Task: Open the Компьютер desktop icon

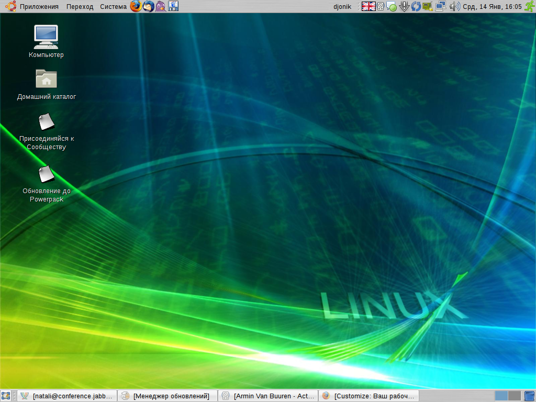Action: click(46, 37)
